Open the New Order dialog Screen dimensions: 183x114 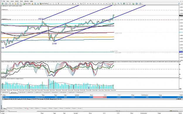pos(27,3)
